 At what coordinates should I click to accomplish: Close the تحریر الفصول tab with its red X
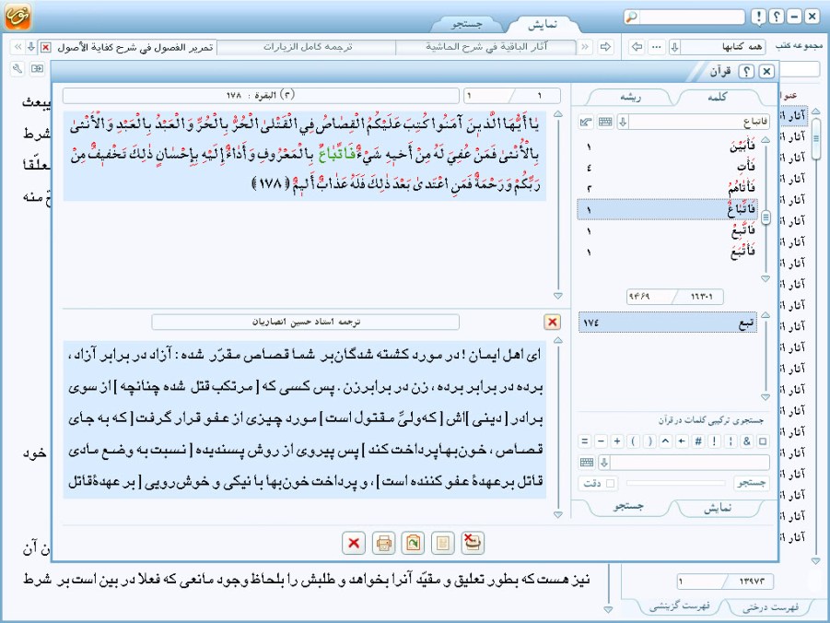click(46, 47)
